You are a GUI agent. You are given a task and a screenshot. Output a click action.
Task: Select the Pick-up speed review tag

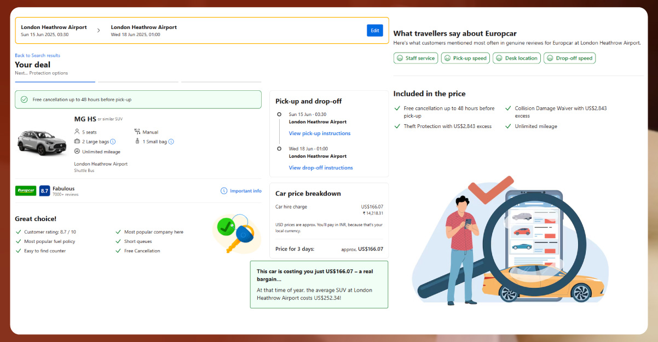(465, 58)
